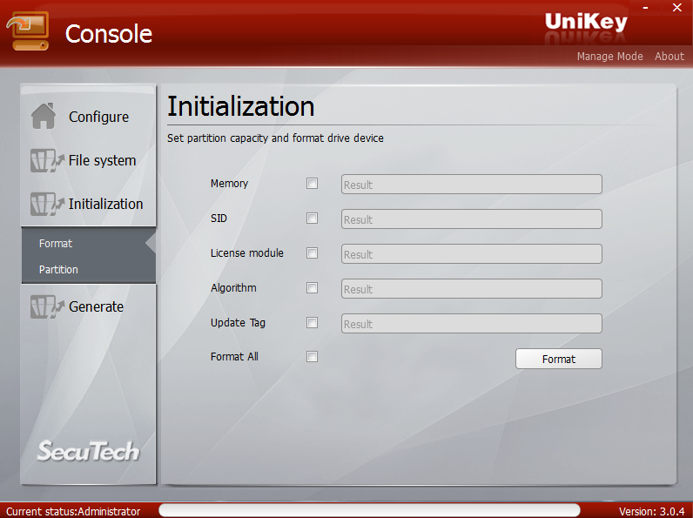The height and width of the screenshot is (518, 693).
Task: Tick the SID checkbox
Action: coord(312,219)
